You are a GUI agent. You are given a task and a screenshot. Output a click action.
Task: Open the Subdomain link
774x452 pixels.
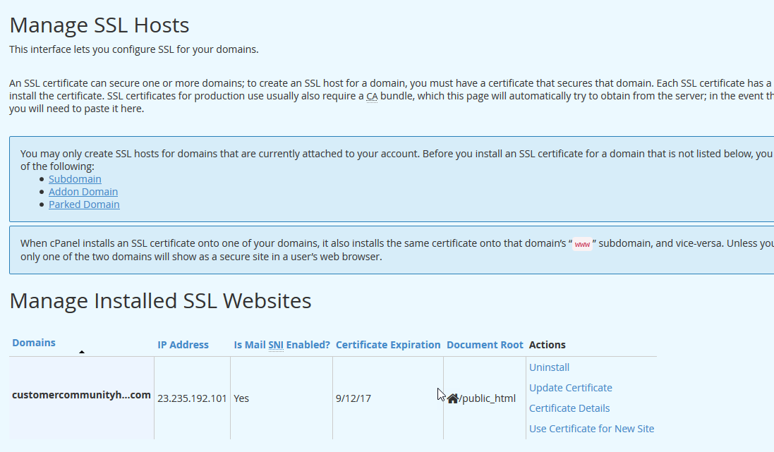click(x=75, y=179)
